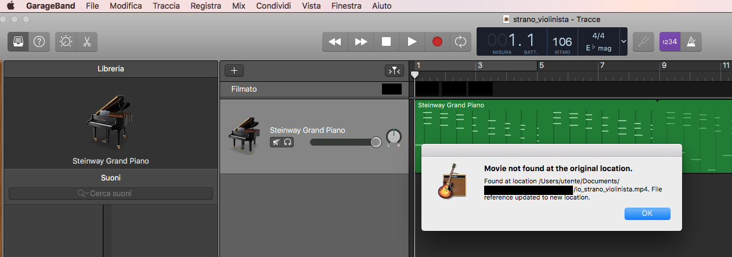The image size is (732, 257).
Task: Click the Steinway Grand Piano track name
Action: tap(308, 130)
